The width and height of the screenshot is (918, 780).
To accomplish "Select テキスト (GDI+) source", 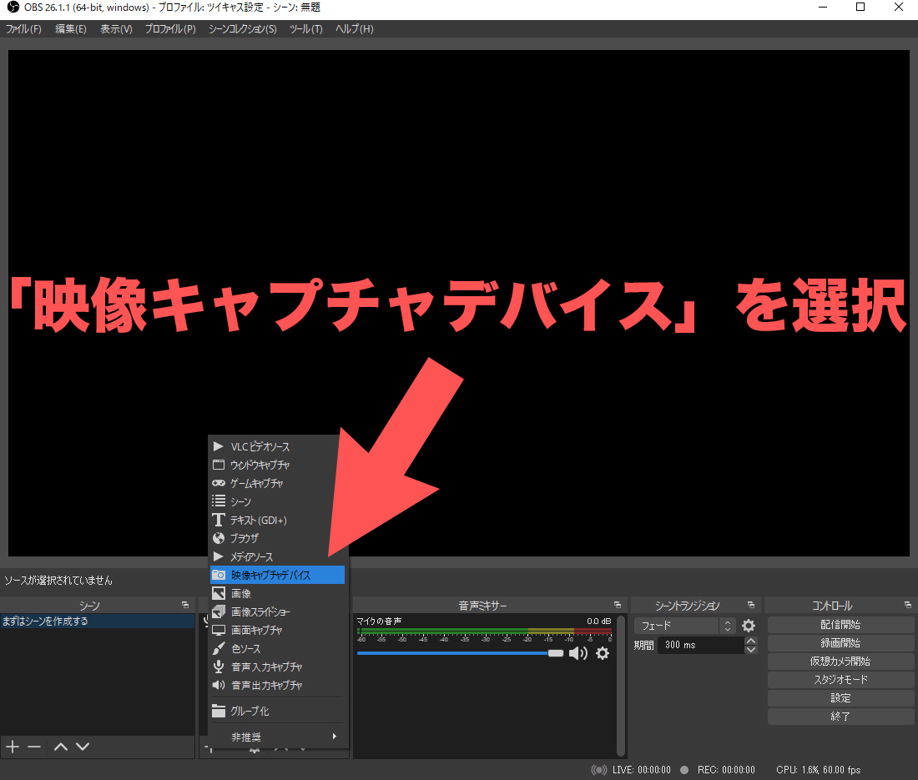I will [277, 521].
